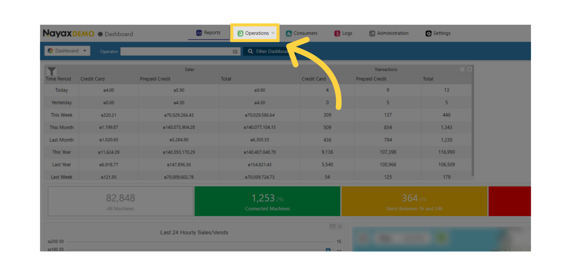Screen dimensions: 571x276
Task: Click the Transactions Total column header
Action: [x=428, y=79]
